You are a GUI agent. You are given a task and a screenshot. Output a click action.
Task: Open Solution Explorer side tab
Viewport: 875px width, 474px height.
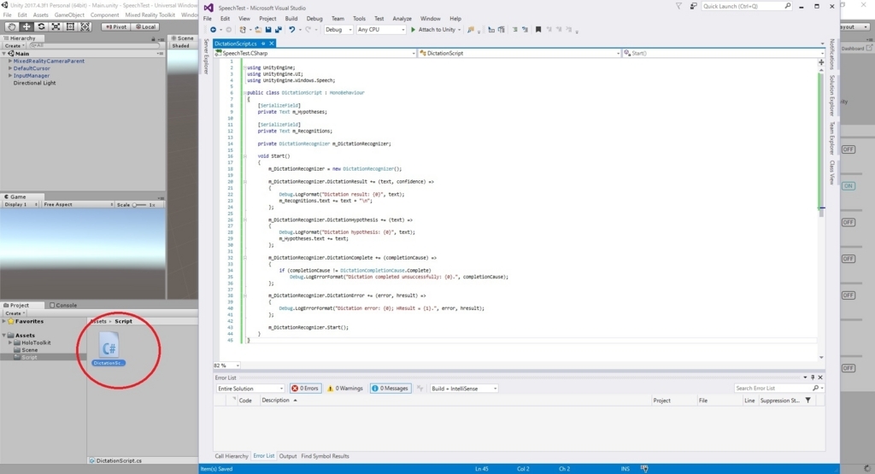tap(831, 96)
